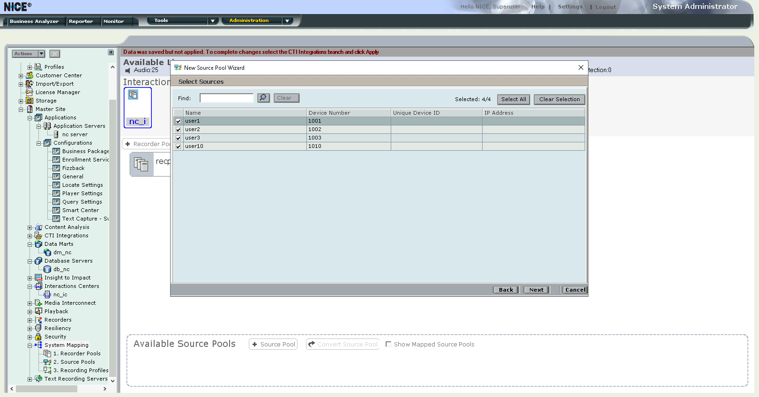The image size is (759, 397).
Task: Click the Security lock icon in tree
Action: click(38, 337)
